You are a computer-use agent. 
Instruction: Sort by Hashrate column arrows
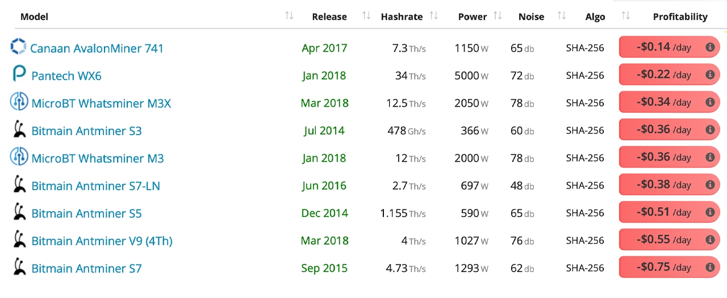434,16
